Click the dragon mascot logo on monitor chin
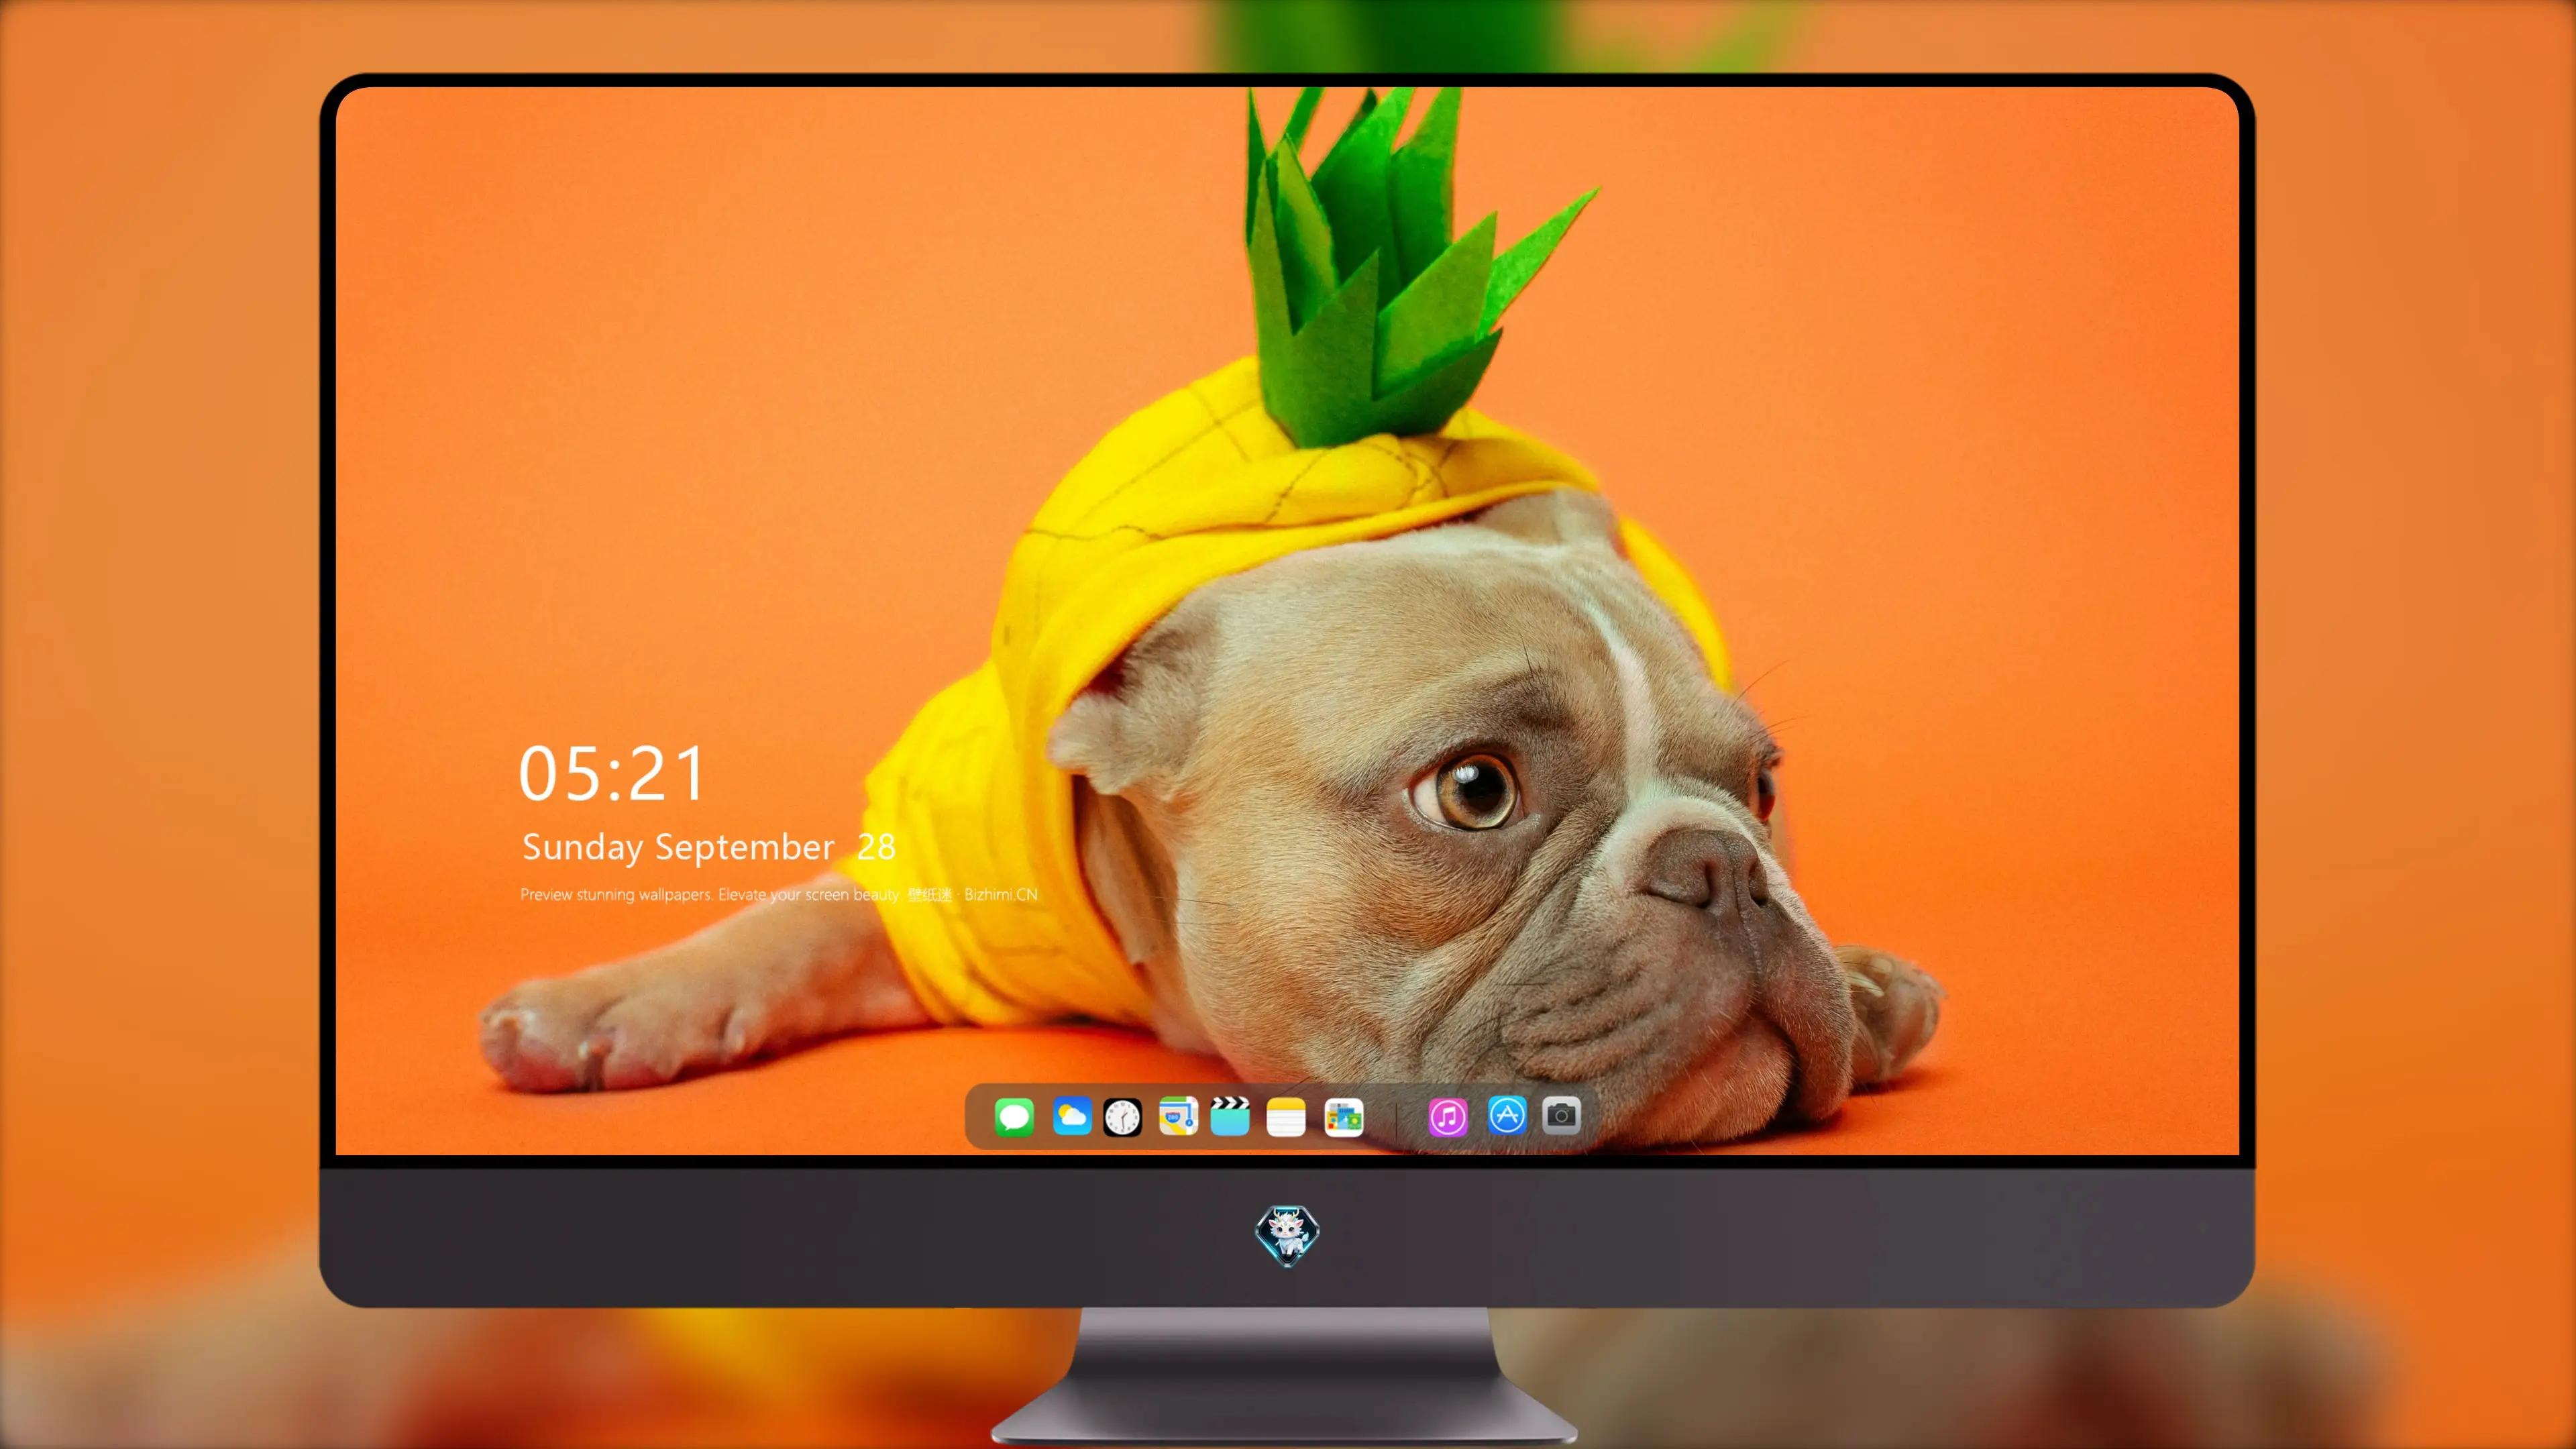2576x1449 pixels. [x=1287, y=1236]
